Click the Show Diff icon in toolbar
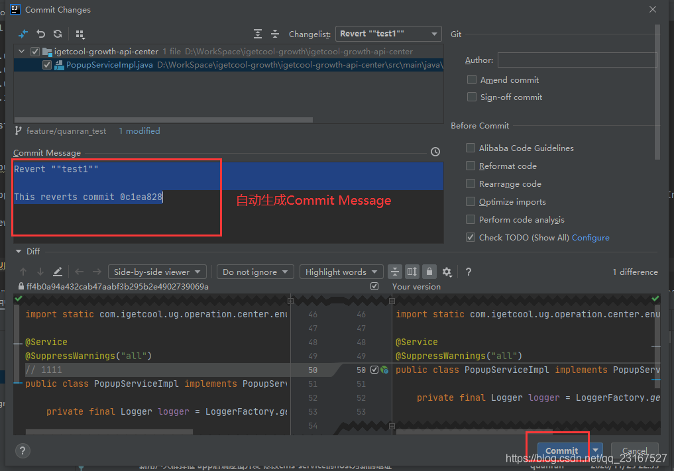The height and width of the screenshot is (471, 674). [23, 34]
